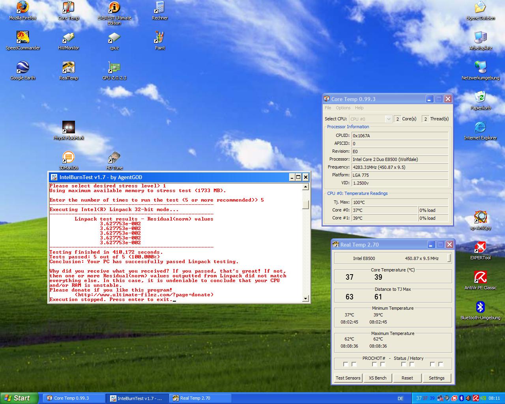Viewport: 505px width, 404px height.
Task: Select the Netzwerkumgebung desktop icon
Action: click(x=480, y=71)
